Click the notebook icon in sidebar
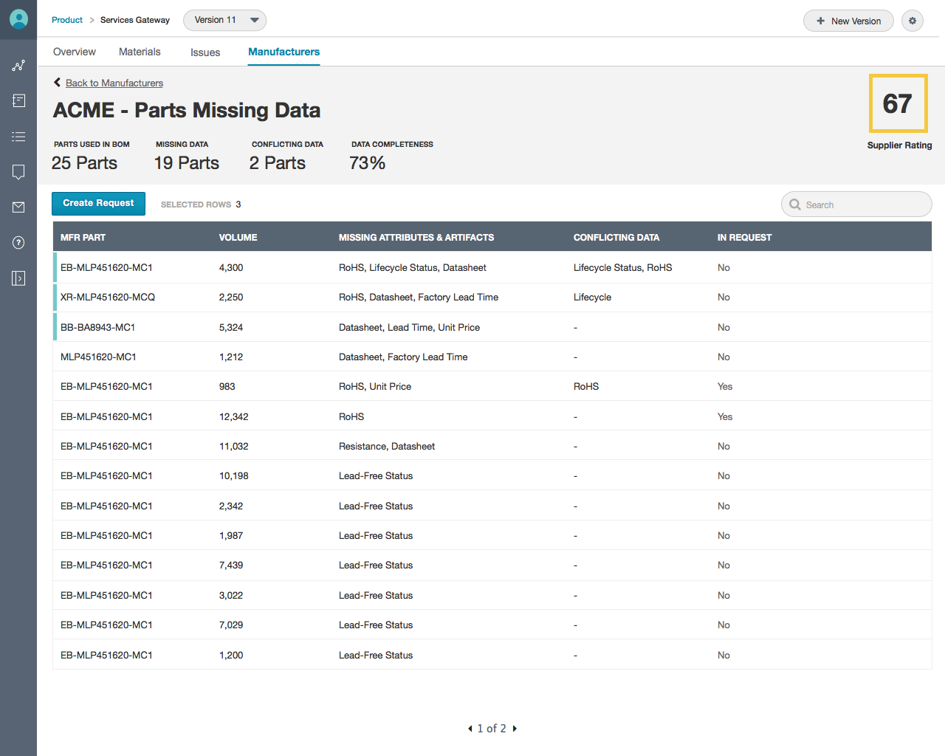 click(18, 101)
